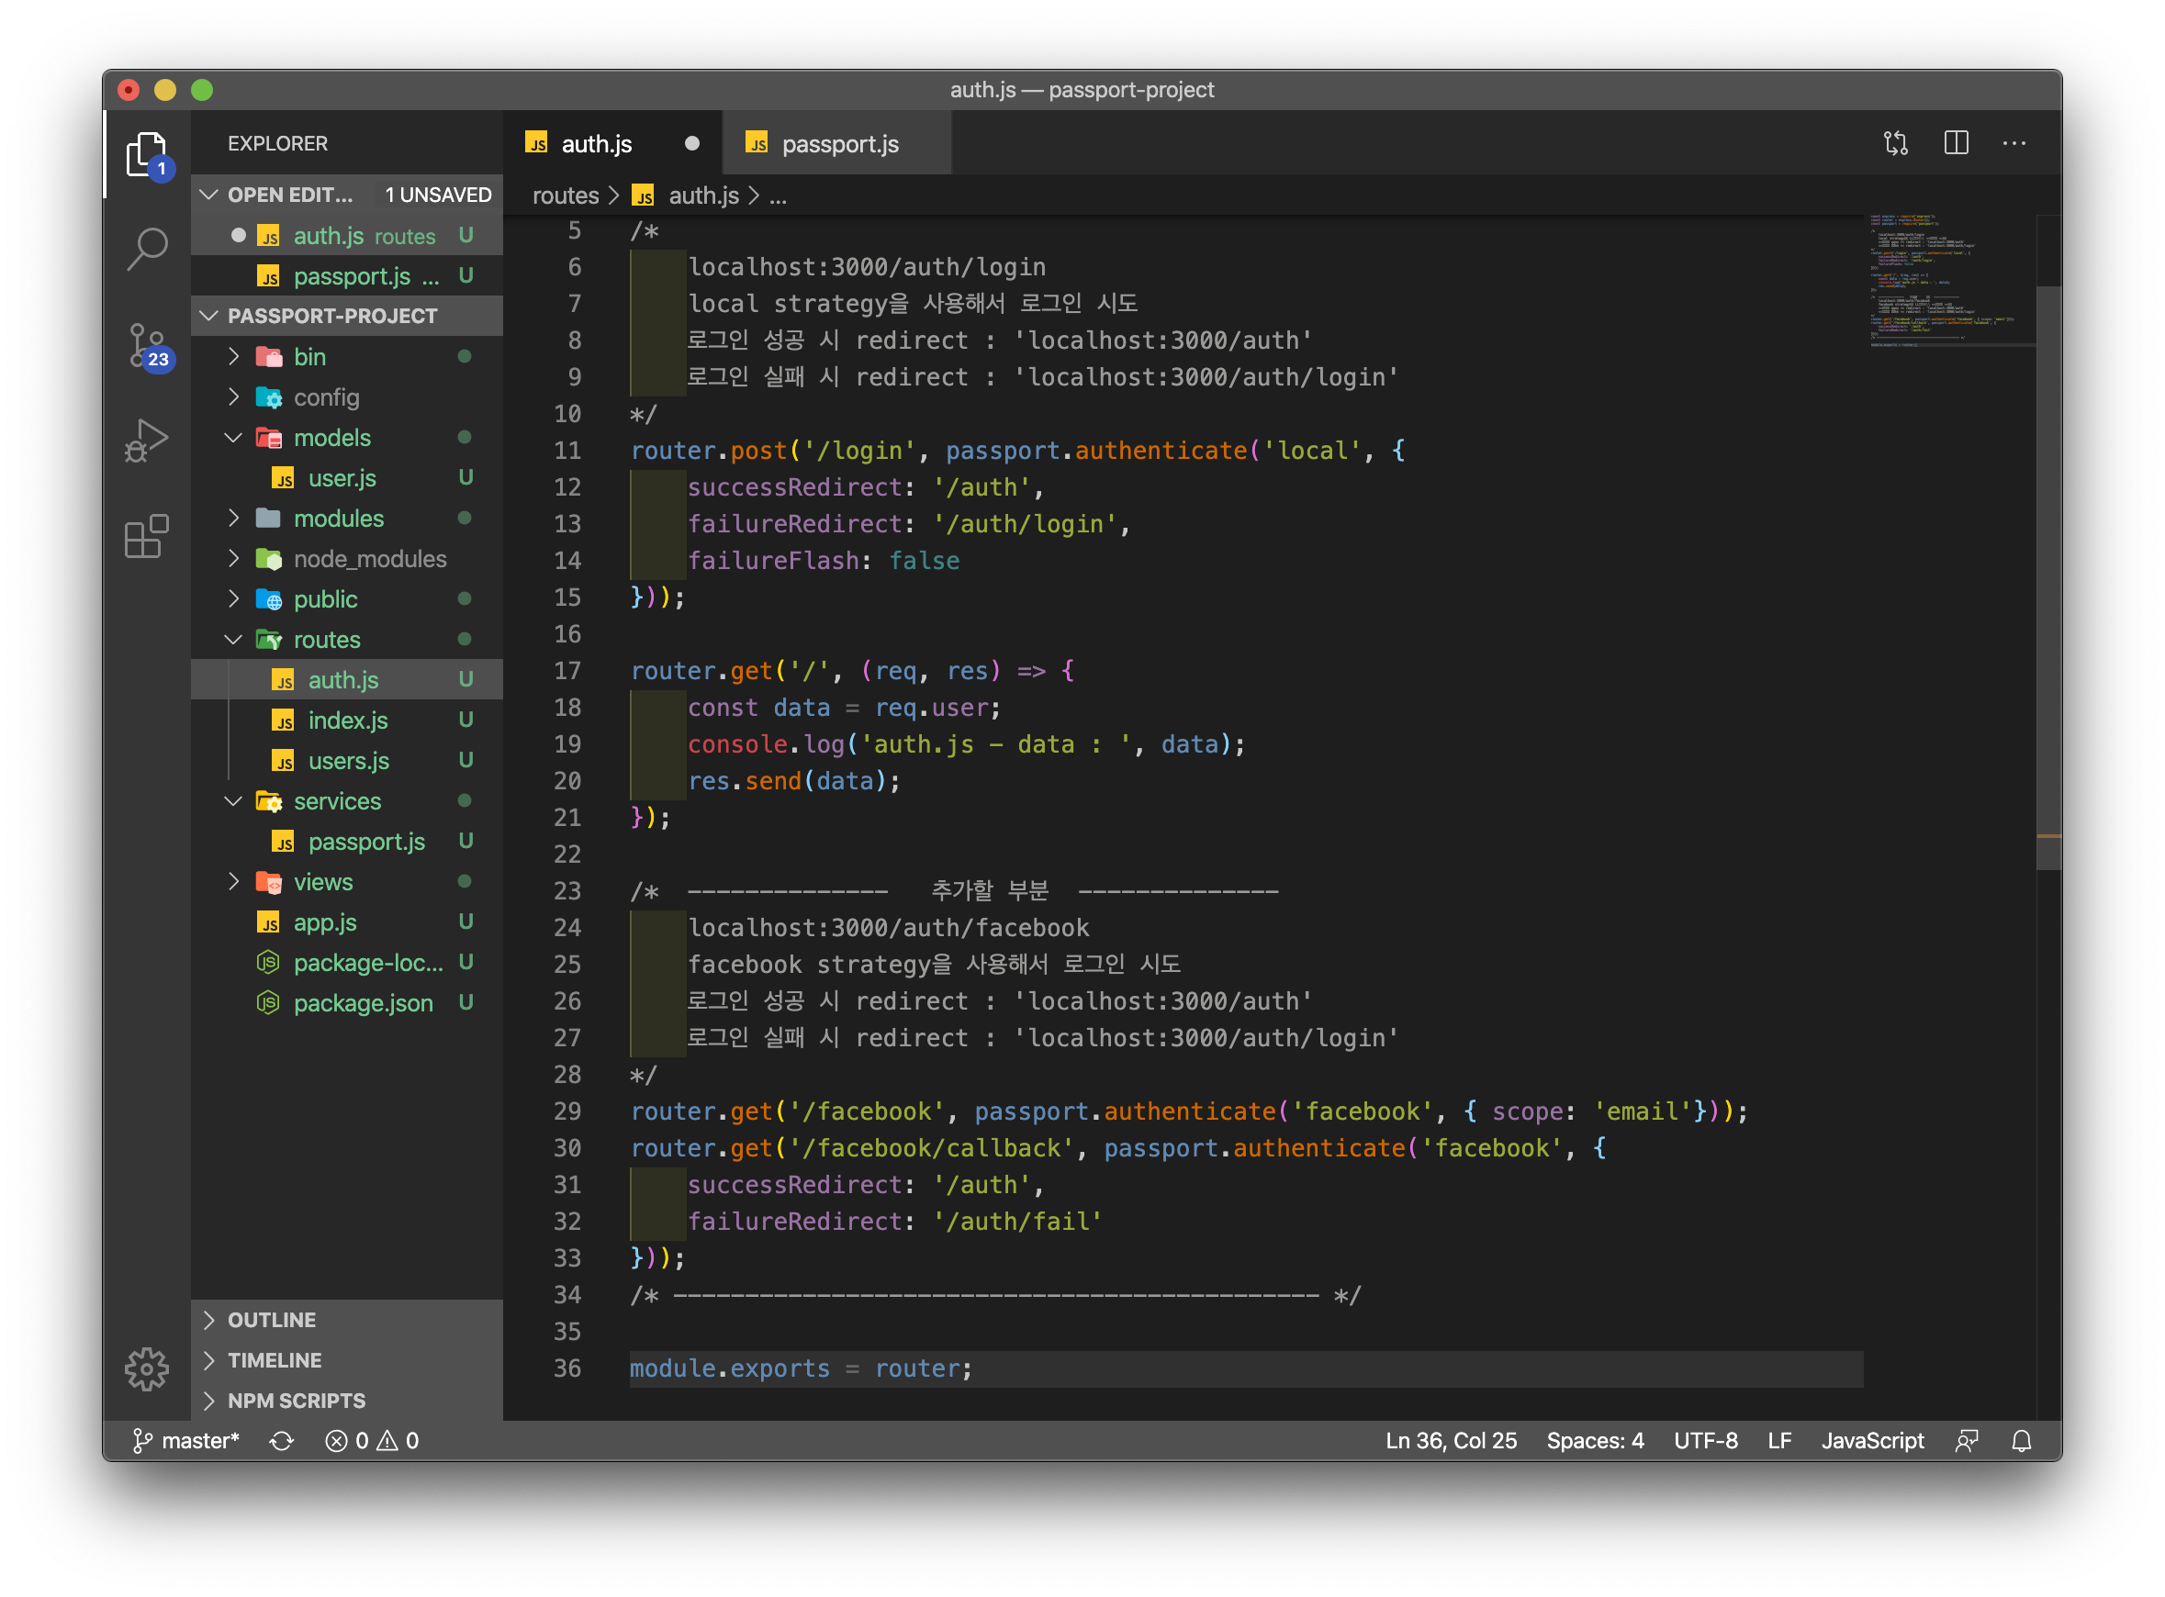Expand the OUTLINE section
Image resolution: width=2165 pixels, height=1597 pixels.
point(271,1320)
